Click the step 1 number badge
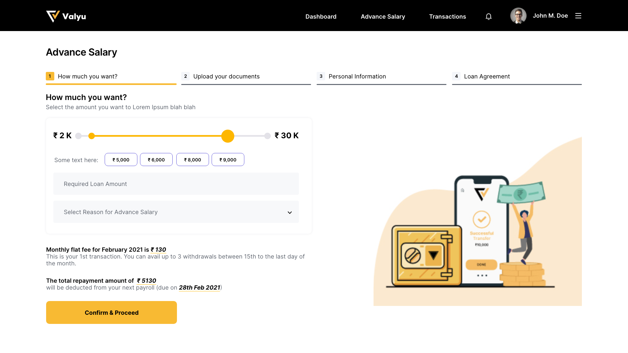This screenshot has height=353, width=628. [50, 76]
